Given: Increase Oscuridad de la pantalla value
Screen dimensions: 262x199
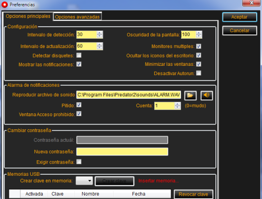Looking at the screenshot, I should (x=198, y=33).
